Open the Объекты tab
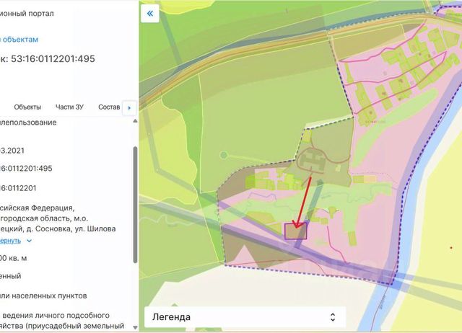462x333 pixels. [x=27, y=107]
